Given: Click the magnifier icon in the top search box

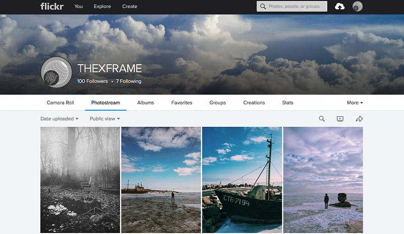Looking at the screenshot, I should pos(263,7).
